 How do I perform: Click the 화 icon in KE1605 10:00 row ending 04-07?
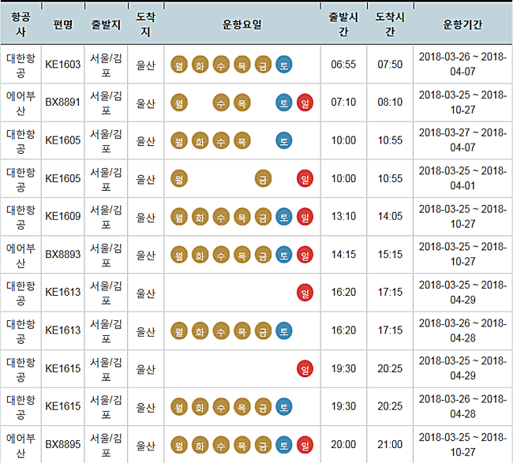200,140
